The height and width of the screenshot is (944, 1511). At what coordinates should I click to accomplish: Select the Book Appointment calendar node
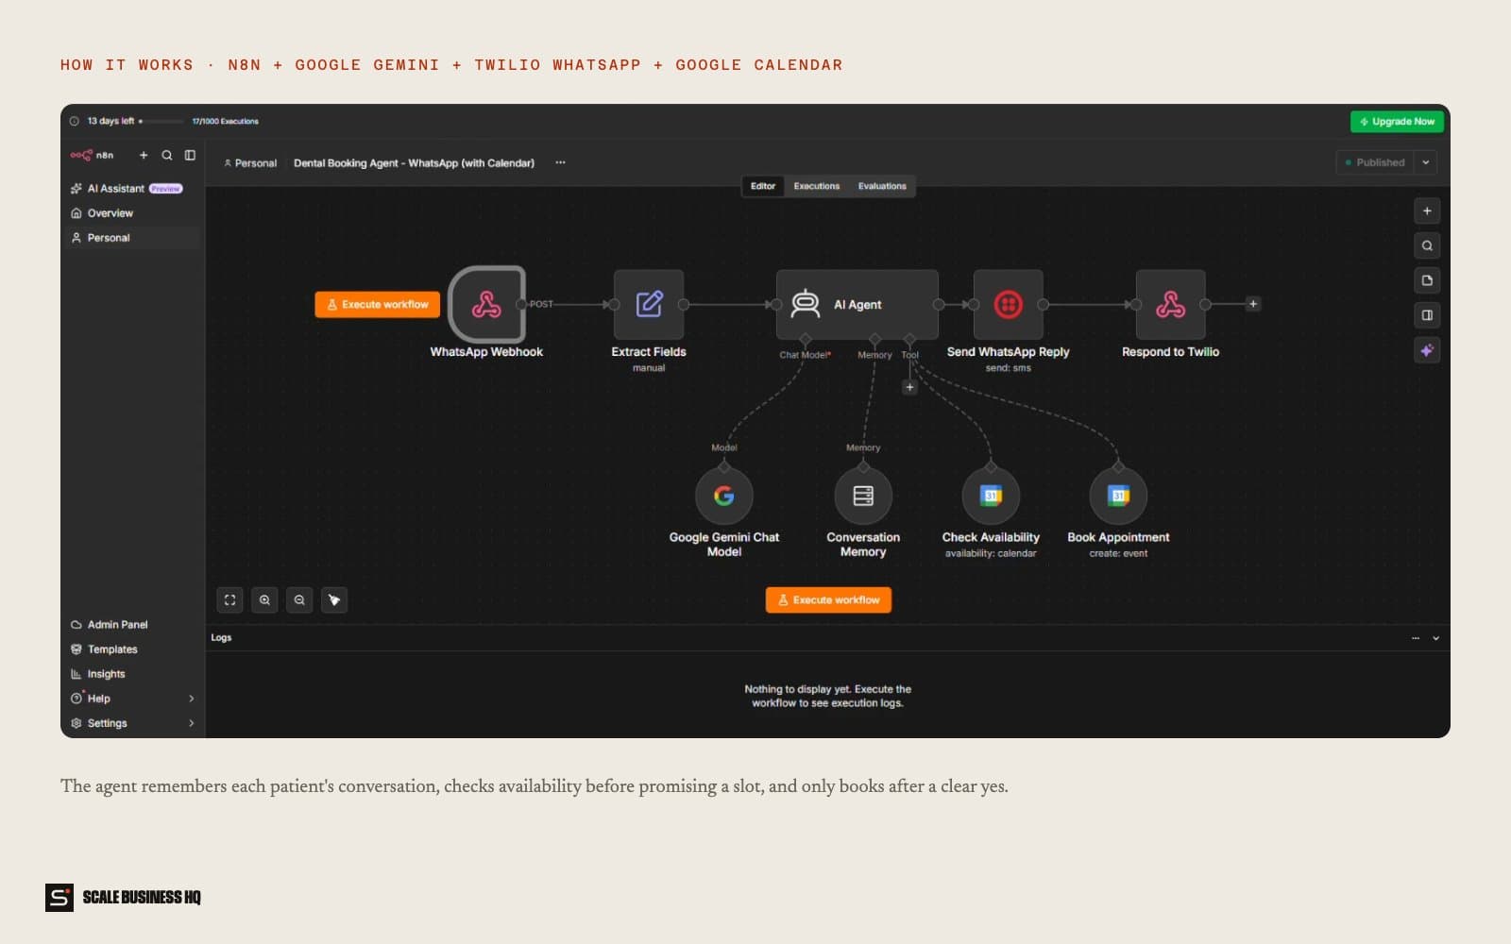pos(1118,496)
